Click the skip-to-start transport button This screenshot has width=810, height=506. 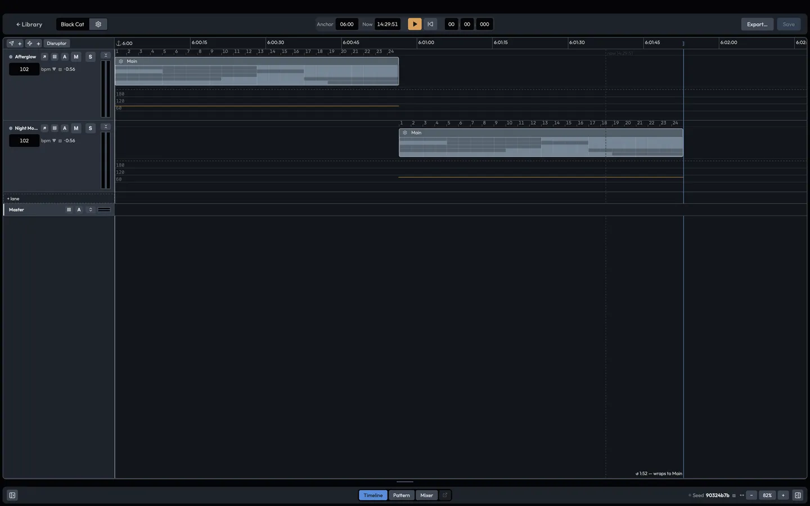tap(430, 24)
